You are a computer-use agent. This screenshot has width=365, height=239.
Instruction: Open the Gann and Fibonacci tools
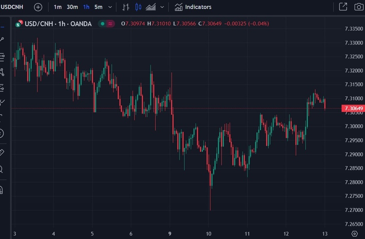click(x=2, y=57)
